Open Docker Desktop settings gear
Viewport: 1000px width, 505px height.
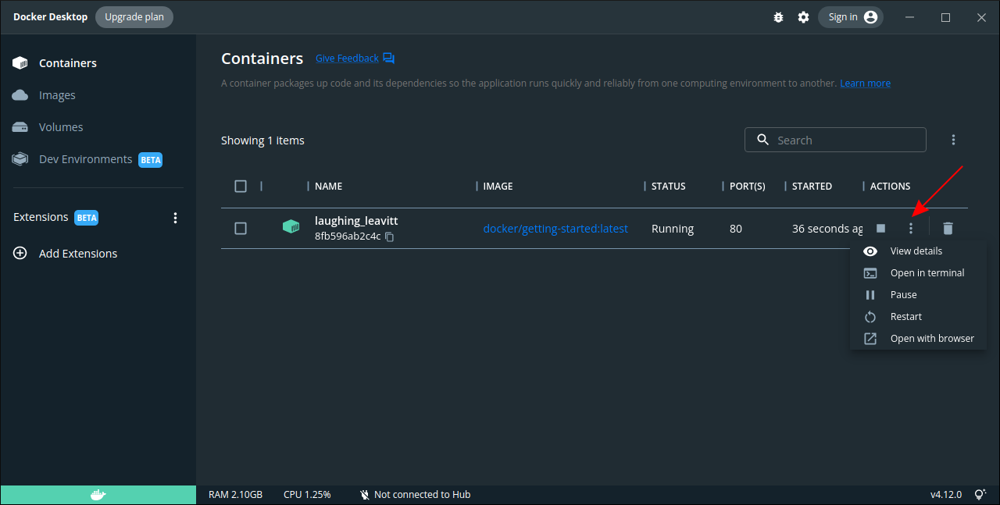[803, 16]
